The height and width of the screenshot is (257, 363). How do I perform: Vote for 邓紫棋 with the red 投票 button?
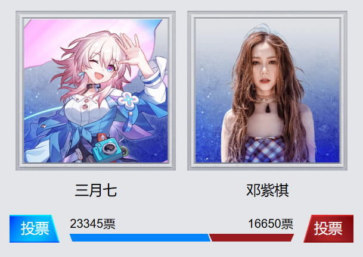[x=328, y=228]
